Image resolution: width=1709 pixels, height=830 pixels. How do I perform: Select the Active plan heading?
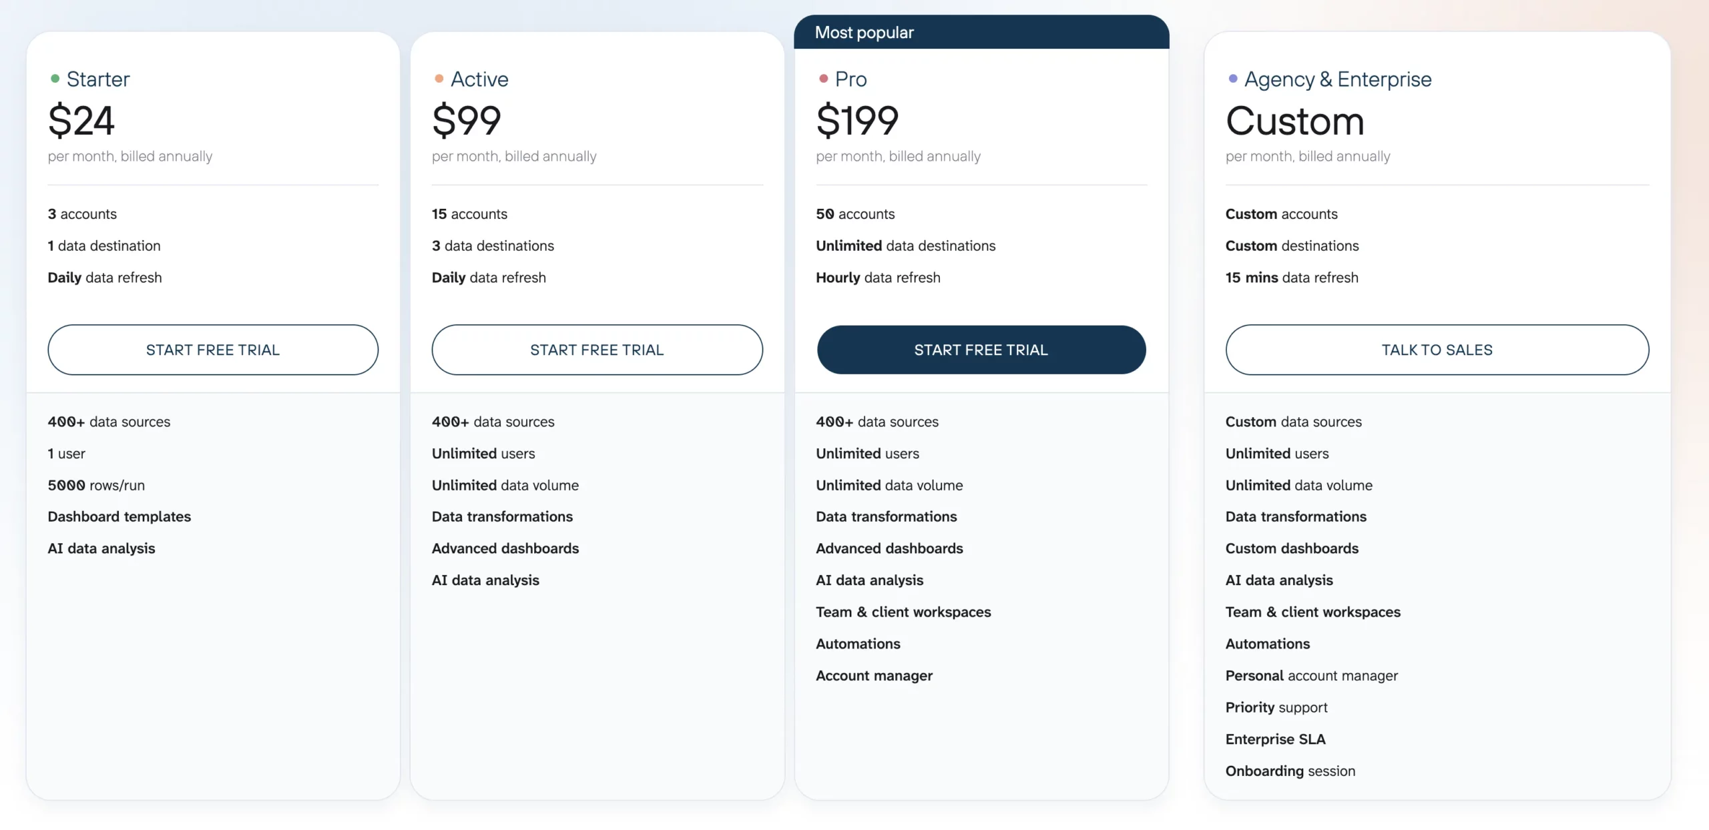(479, 79)
